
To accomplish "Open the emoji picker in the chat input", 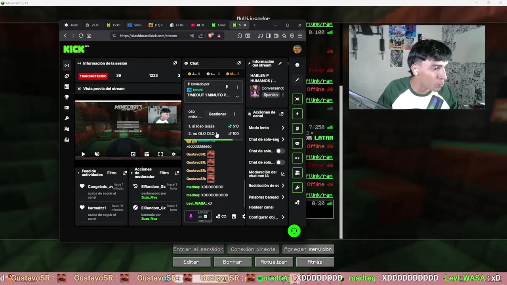I will [x=205, y=217].
